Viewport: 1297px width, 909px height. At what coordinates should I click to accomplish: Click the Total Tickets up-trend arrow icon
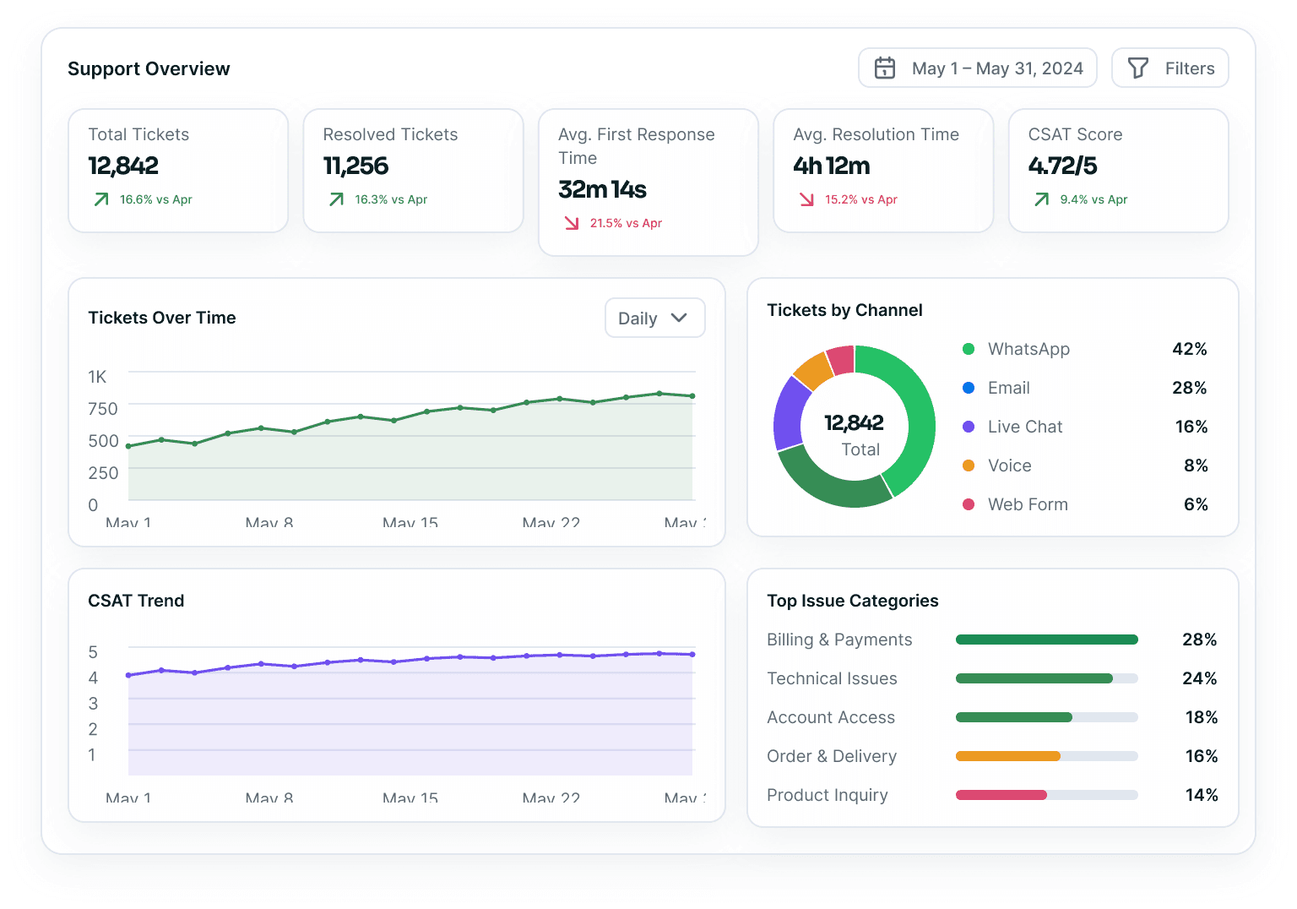tap(101, 199)
